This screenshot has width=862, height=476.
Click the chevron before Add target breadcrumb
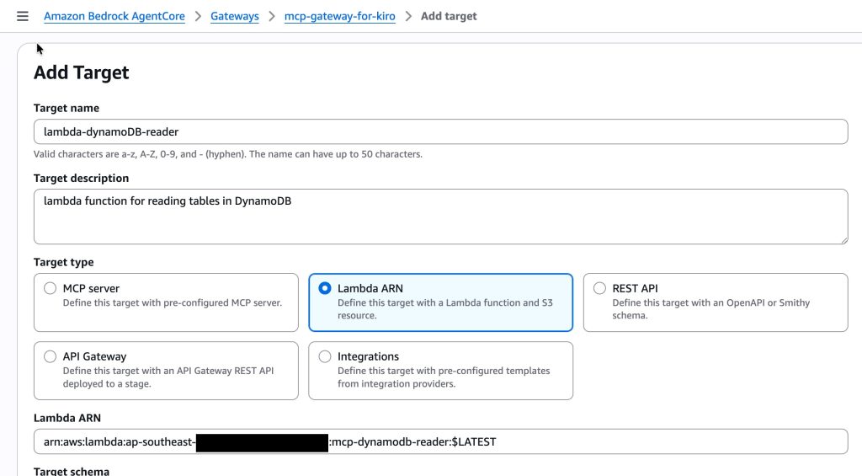(407, 16)
